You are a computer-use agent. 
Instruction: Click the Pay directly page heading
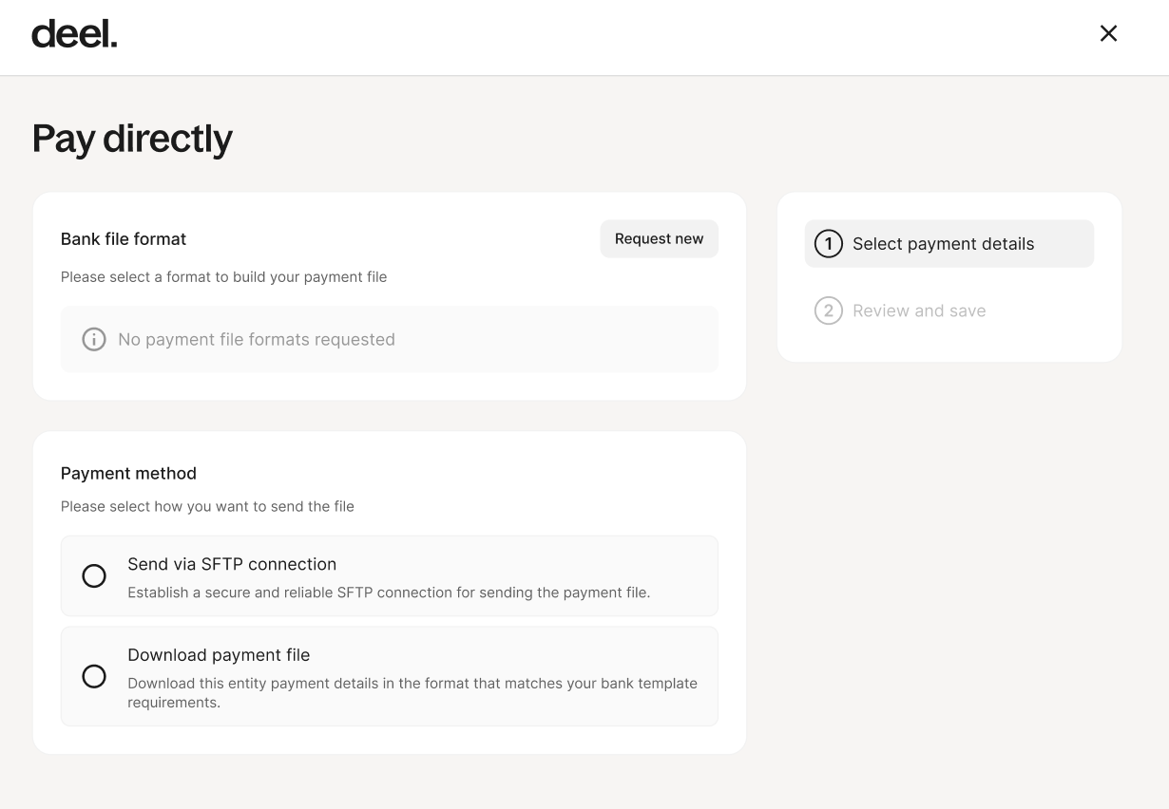132,139
